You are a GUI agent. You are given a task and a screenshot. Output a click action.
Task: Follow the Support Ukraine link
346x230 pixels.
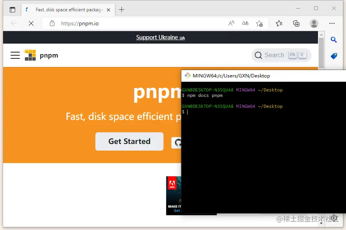point(160,37)
